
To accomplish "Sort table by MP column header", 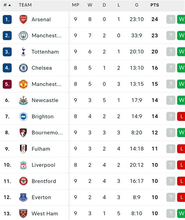I will pos(76,5).
